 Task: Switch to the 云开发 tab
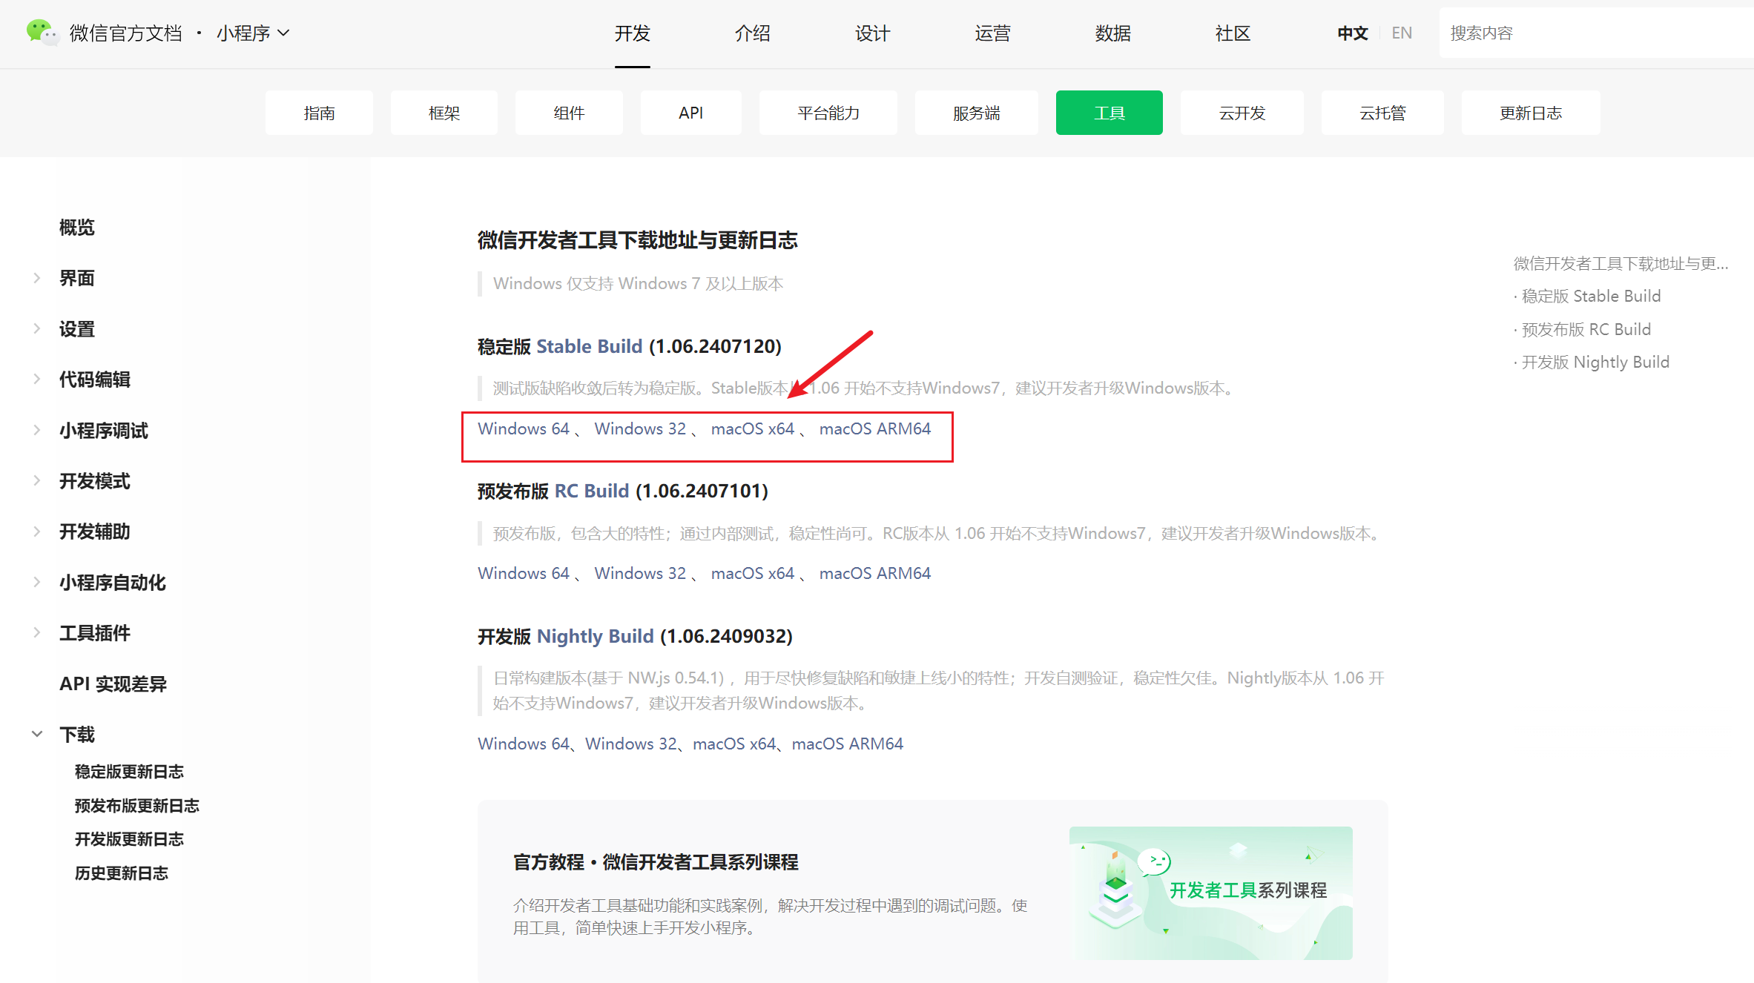1242,113
